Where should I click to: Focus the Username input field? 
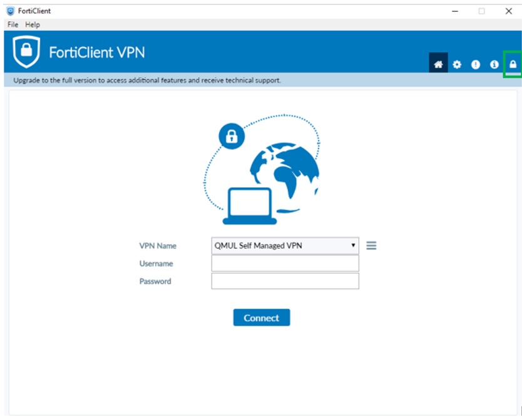click(285, 264)
